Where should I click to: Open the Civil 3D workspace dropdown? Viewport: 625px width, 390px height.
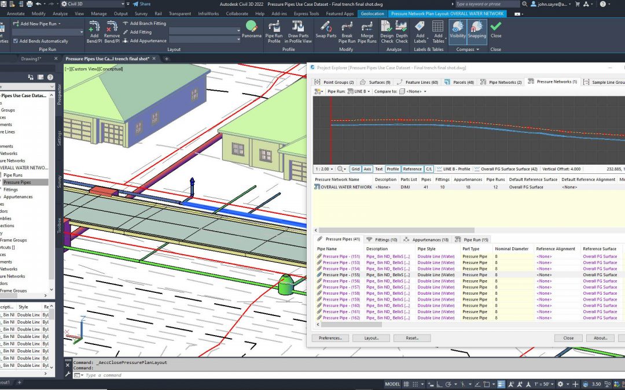pos(93,4)
